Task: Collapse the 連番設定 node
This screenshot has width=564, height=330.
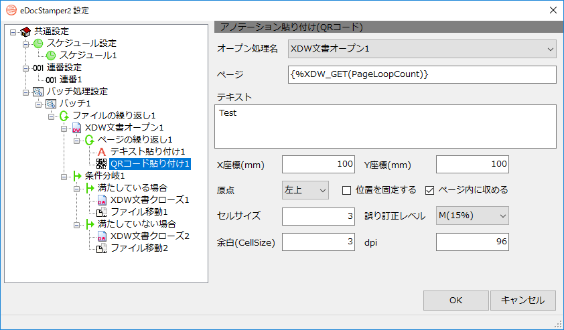Action: [x=26, y=68]
